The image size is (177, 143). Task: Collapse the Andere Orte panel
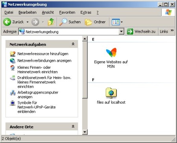point(73,126)
